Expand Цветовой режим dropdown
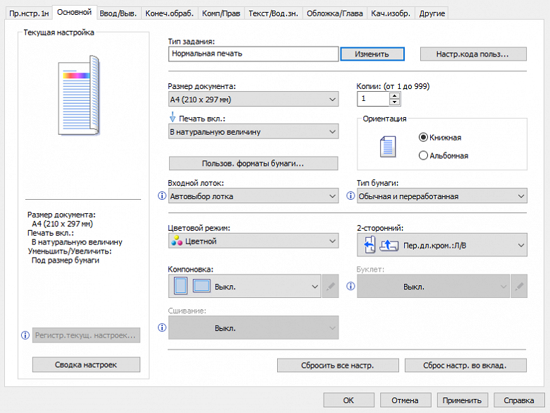The height and width of the screenshot is (413, 550). click(254, 241)
